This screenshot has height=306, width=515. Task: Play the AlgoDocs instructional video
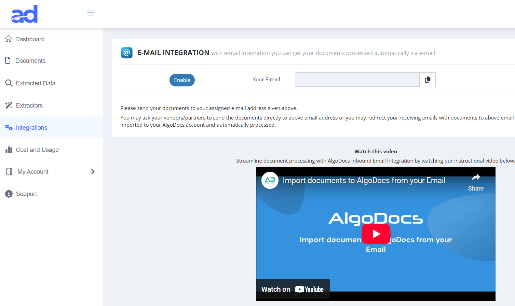[376, 234]
